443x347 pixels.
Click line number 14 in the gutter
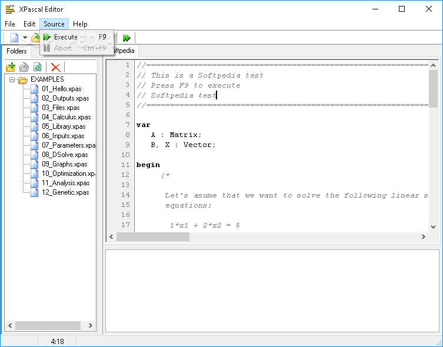125,195
